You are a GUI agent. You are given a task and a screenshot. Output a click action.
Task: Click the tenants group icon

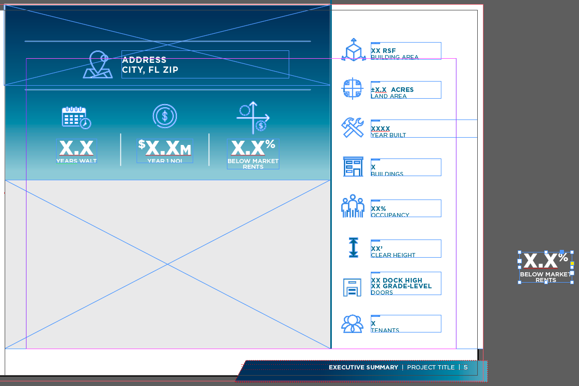352,324
